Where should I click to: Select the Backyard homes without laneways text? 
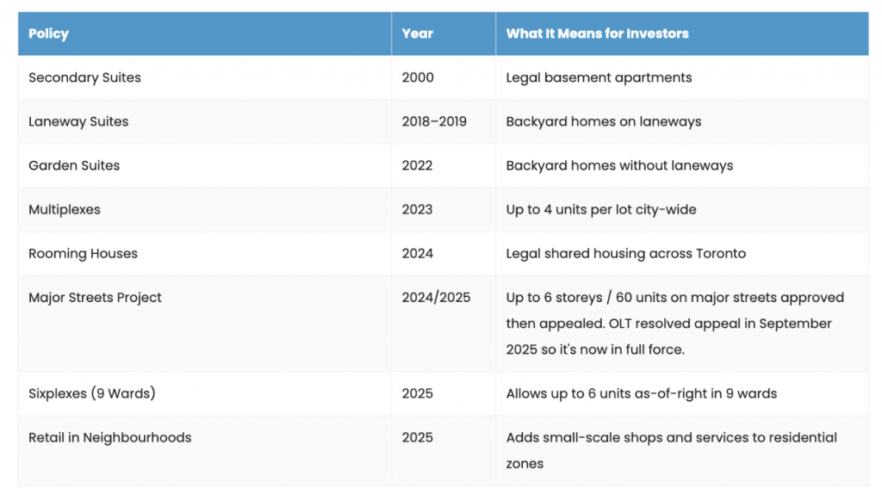click(619, 165)
